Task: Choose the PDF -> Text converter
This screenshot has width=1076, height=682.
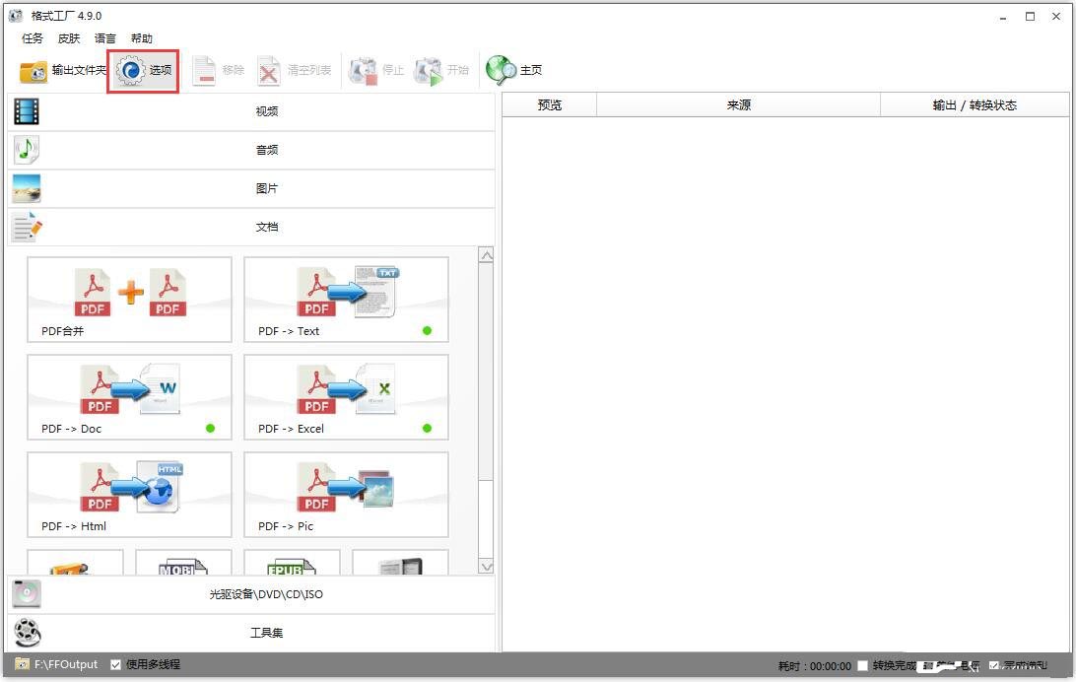Action: (x=347, y=300)
